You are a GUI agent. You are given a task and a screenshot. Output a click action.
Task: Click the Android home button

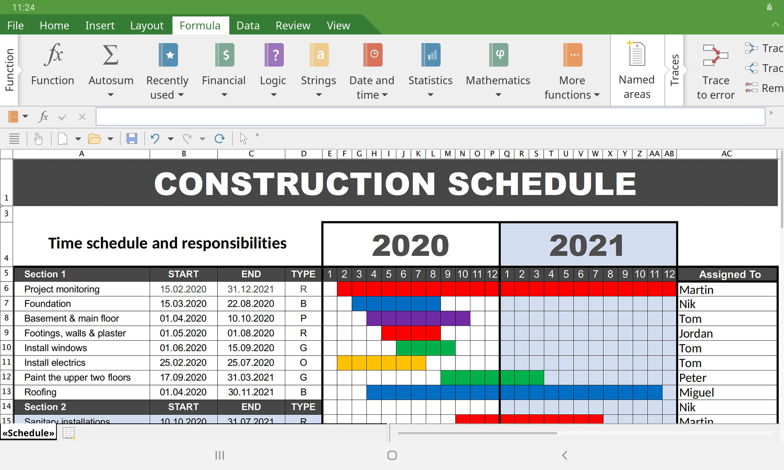pyautogui.click(x=392, y=455)
